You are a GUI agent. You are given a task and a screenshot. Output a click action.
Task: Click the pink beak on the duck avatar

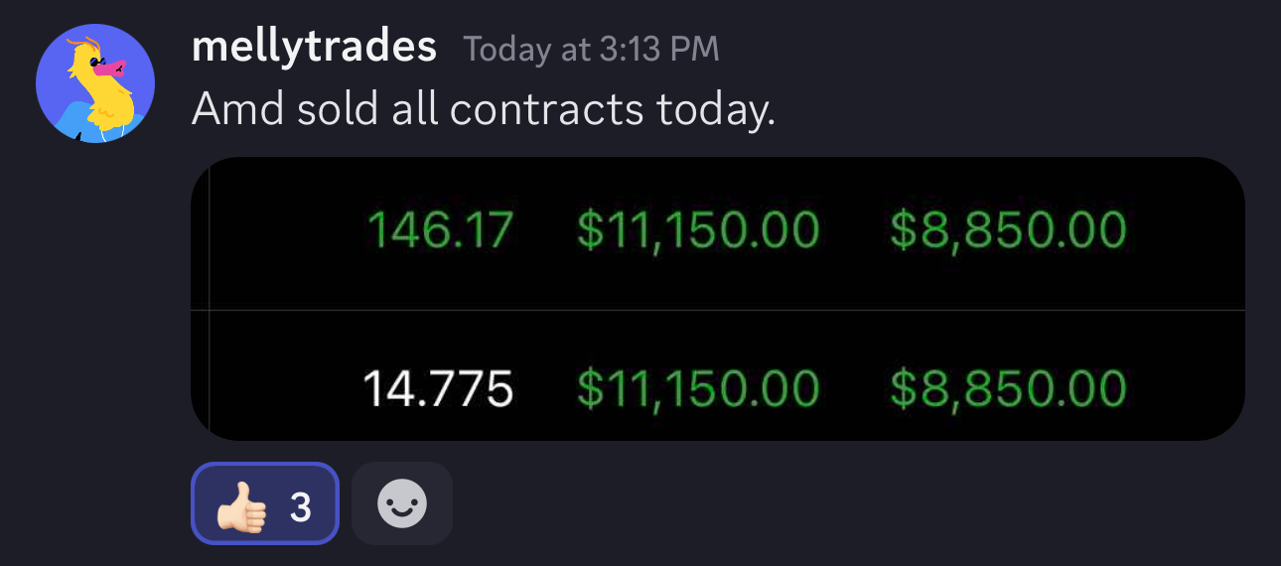113,70
